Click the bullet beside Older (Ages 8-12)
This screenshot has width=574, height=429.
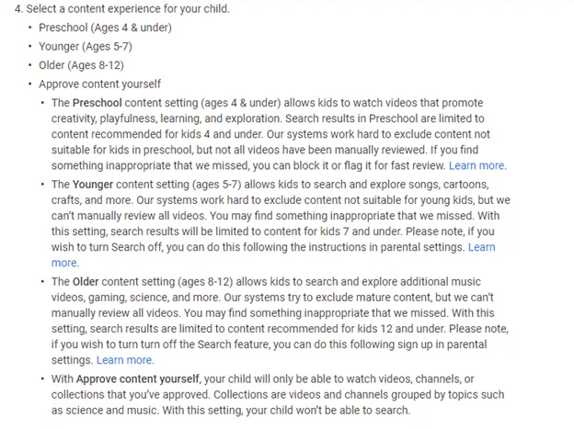(x=30, y=65)
